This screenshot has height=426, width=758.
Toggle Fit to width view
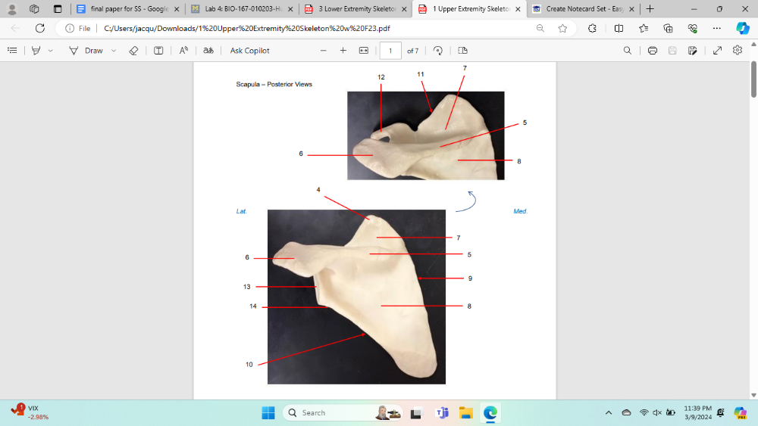(x=363, y=51)
